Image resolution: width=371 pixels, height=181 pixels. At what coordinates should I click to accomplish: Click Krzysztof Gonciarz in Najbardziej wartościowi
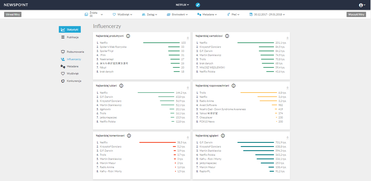(x=210, y=47)
